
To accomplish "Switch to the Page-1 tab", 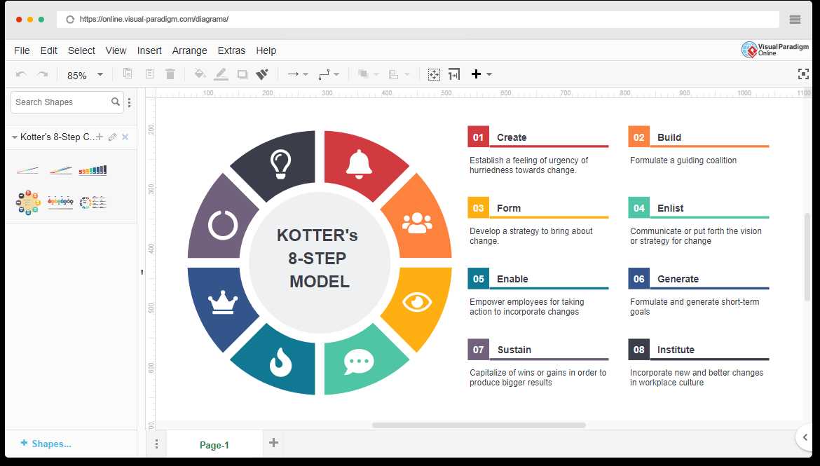I will (x=214, y=445).
